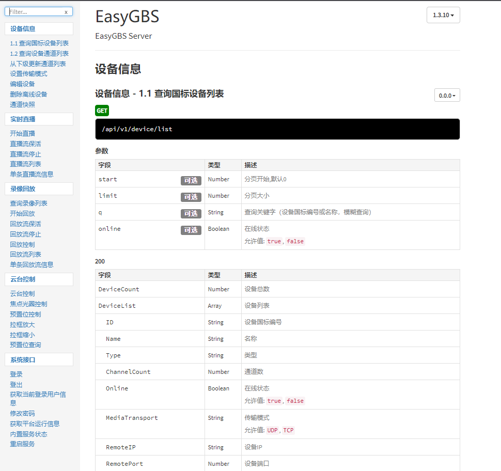Viewport: 501px width, 471px height.
Task: Clear the filter with the x button
Action: [x=66, y=12]
